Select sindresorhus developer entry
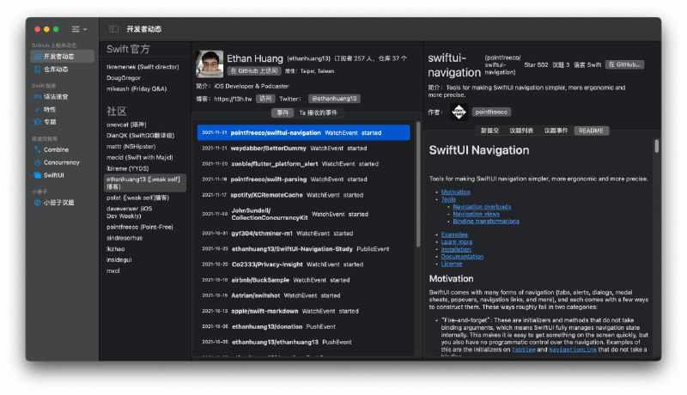 coord(125,238)
